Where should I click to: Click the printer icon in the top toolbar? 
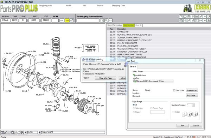pos(189,16)
